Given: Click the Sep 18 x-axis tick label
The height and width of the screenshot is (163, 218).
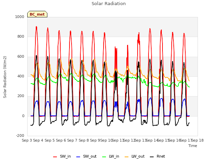Looking at the screenshot, I should tap(198, 140).
